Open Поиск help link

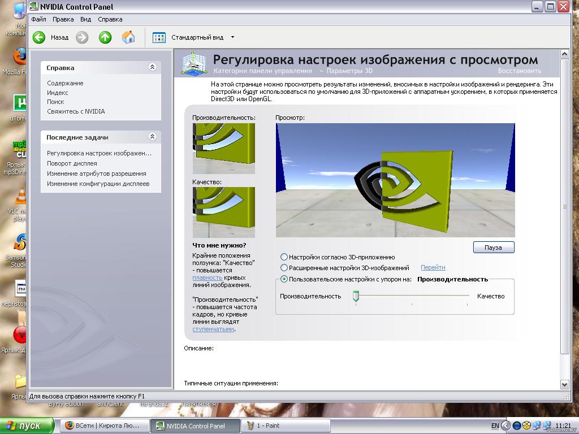coord(55,102)
